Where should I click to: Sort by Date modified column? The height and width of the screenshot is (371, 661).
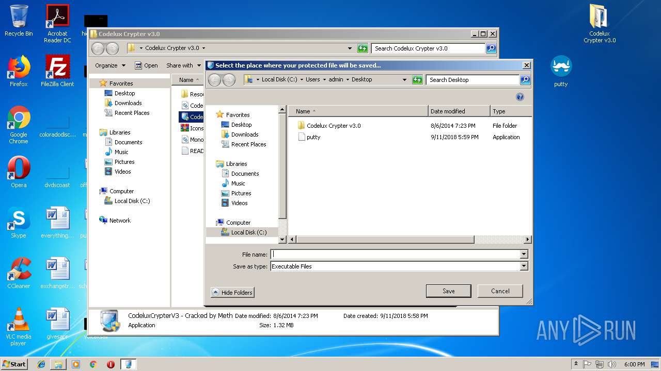click(459, 111)
